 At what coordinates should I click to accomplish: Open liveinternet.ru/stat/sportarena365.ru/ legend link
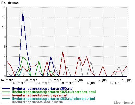pyautogui.click(x=42, y=88)
